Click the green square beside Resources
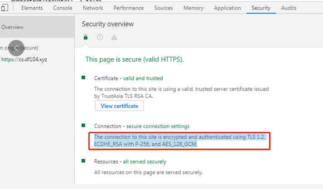323x189 pixels. pyautogui.click(x=83, y=160)
